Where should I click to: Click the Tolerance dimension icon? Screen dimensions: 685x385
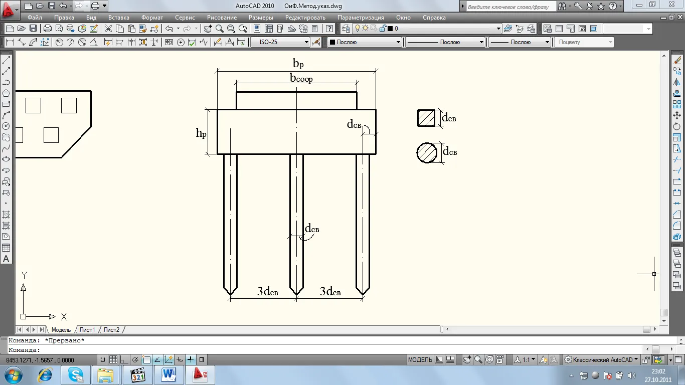coord(169,42)
